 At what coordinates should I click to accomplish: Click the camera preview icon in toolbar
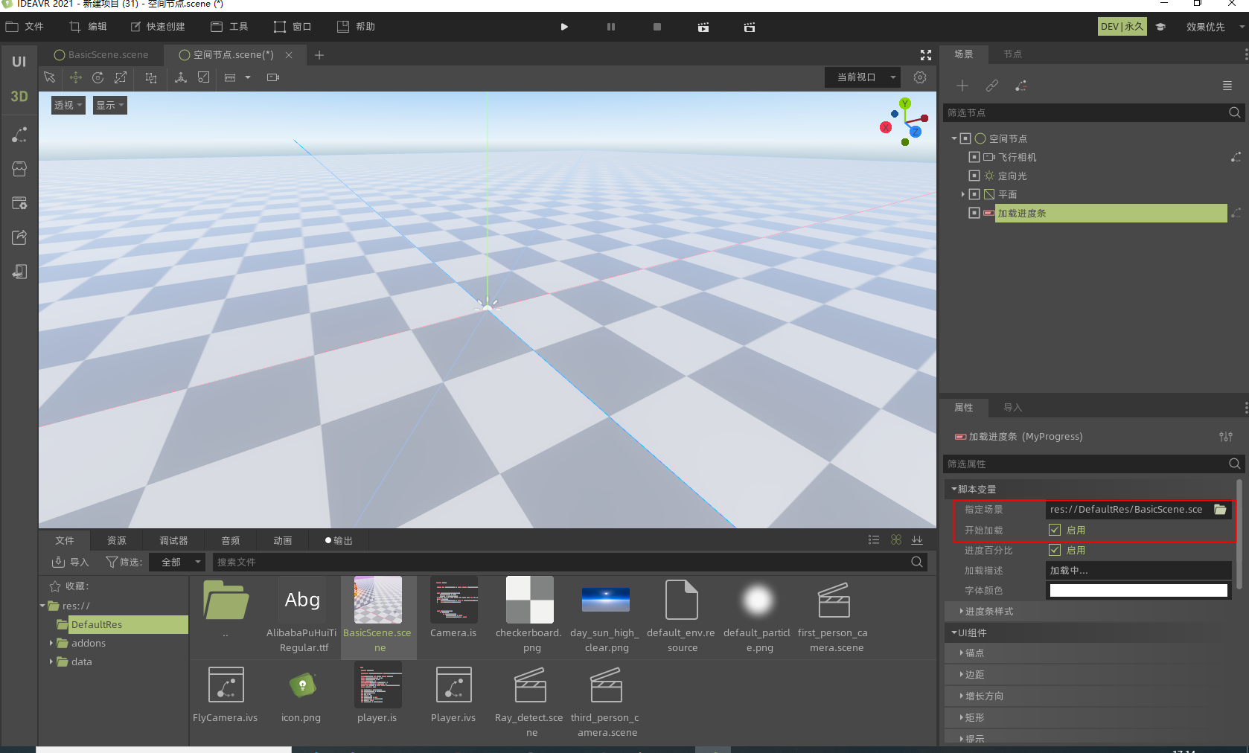273,77
